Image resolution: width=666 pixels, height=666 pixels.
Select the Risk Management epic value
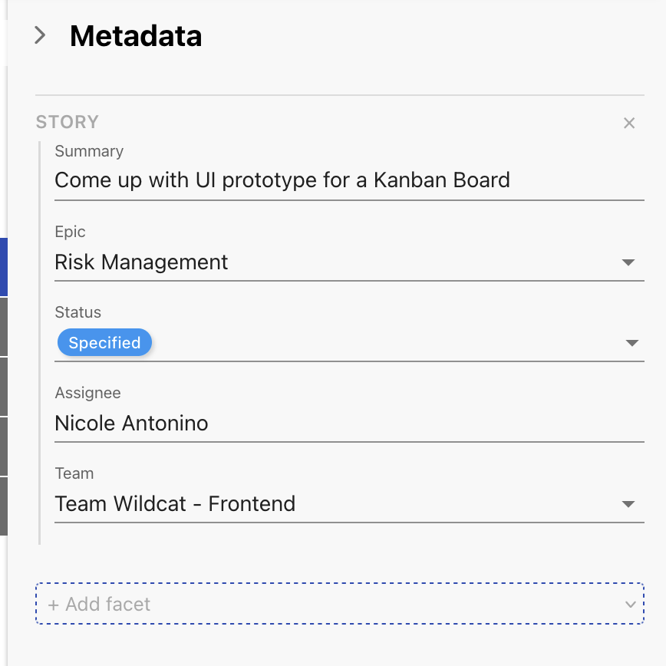coord(142,262)
